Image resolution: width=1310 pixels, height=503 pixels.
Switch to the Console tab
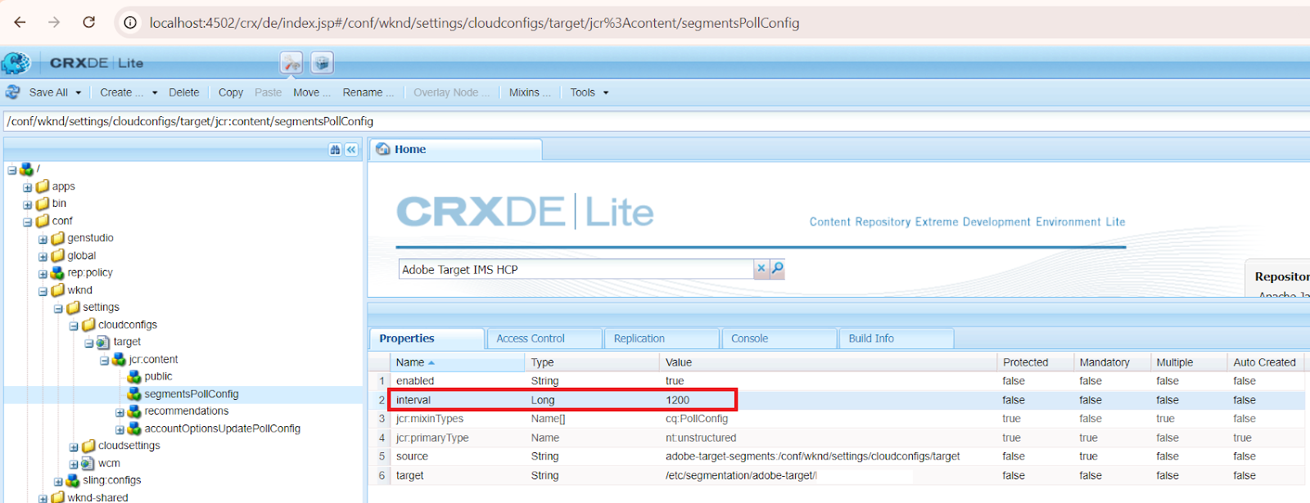point(779,339)
